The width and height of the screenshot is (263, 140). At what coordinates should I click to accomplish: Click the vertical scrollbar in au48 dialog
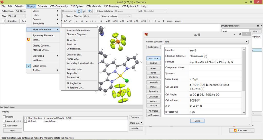point(244,71)
